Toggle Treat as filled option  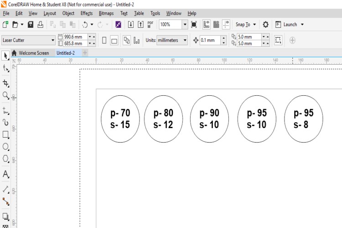(278, 40)
